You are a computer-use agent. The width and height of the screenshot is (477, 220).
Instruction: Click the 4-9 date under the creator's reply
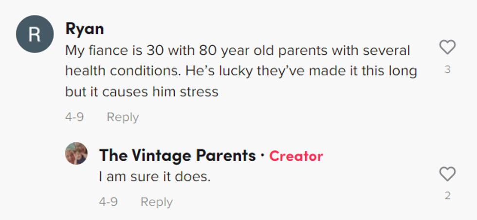tap(108, 202)
